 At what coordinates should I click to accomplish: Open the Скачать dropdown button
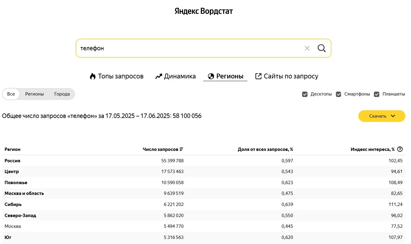pos(378,116)
